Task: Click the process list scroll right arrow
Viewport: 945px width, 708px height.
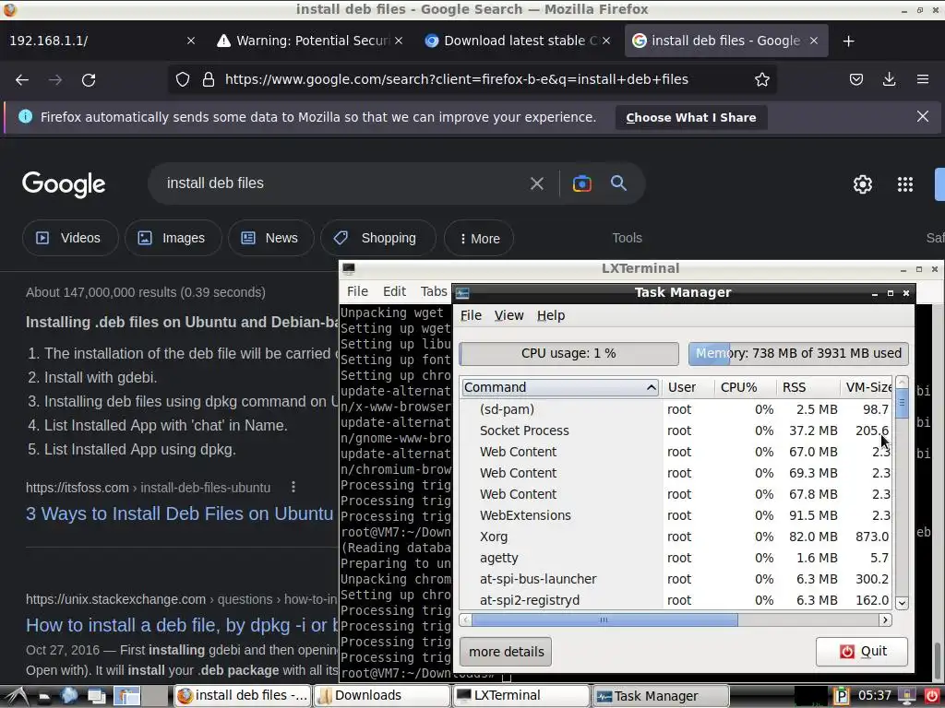Action: pos(885,619)
